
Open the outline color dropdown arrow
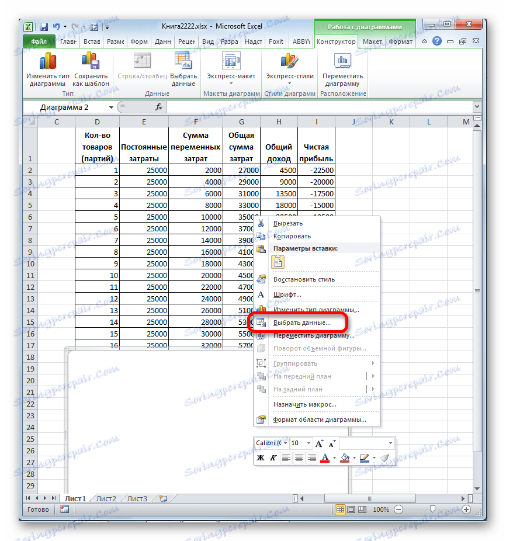tap(374, 458)
